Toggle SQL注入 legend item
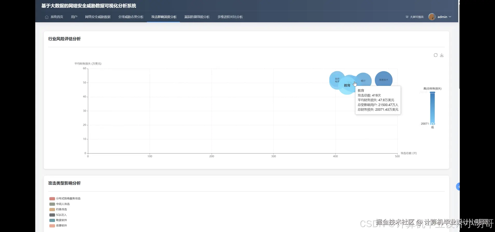495x232 pixels. click(x=58, y=215)
